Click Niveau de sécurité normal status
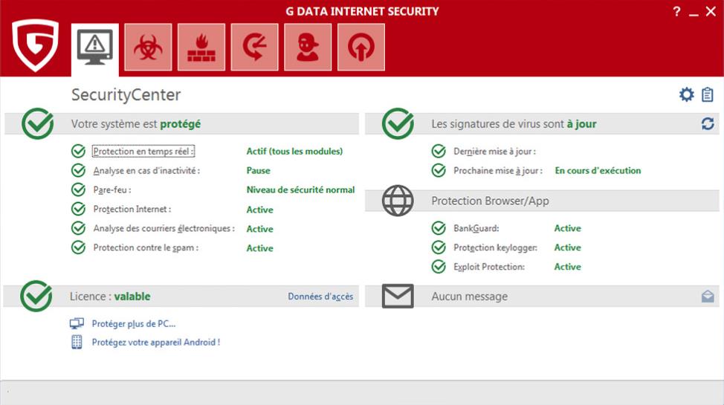The height and width of the screenshot is (405, 724). click(x=300, y=189)
